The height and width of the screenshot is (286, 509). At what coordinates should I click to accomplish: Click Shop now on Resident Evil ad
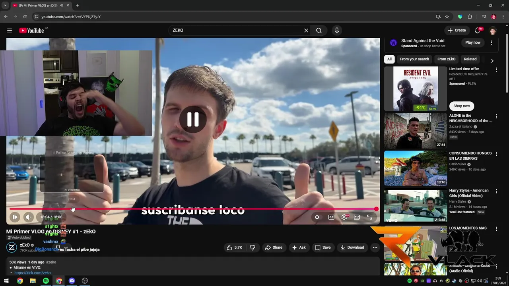coord(462,106)
